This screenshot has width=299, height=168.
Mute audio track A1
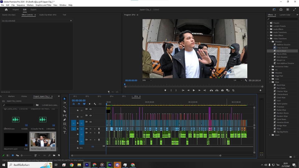pyautogui.click(x=91, y=129)
